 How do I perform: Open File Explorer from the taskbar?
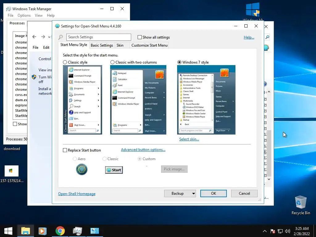[25, 231]
